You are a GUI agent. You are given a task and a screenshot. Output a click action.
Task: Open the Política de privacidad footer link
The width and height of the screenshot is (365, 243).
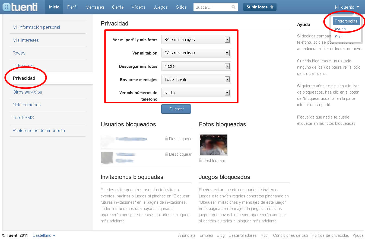tap(331, 235)
